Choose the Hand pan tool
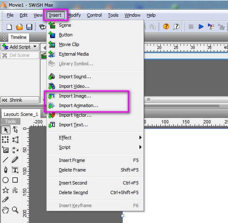228x223 pixels. click(x=5, y=210)
